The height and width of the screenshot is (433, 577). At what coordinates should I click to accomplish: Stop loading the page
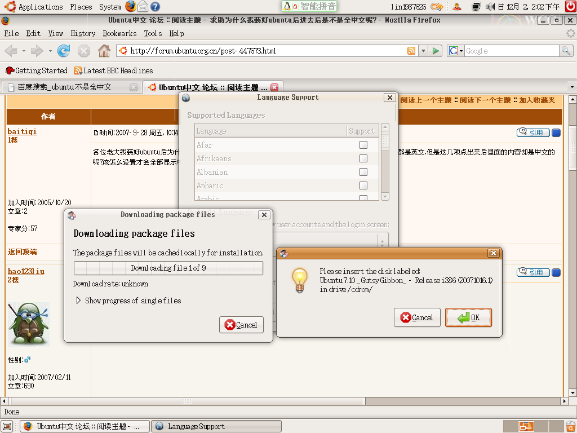[84, 51]
